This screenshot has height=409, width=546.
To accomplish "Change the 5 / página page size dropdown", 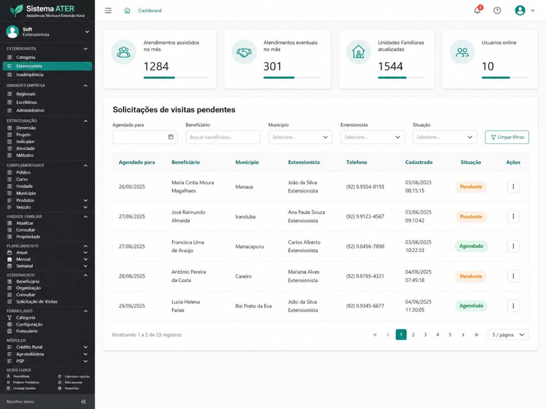I will (x=508, y=335).
